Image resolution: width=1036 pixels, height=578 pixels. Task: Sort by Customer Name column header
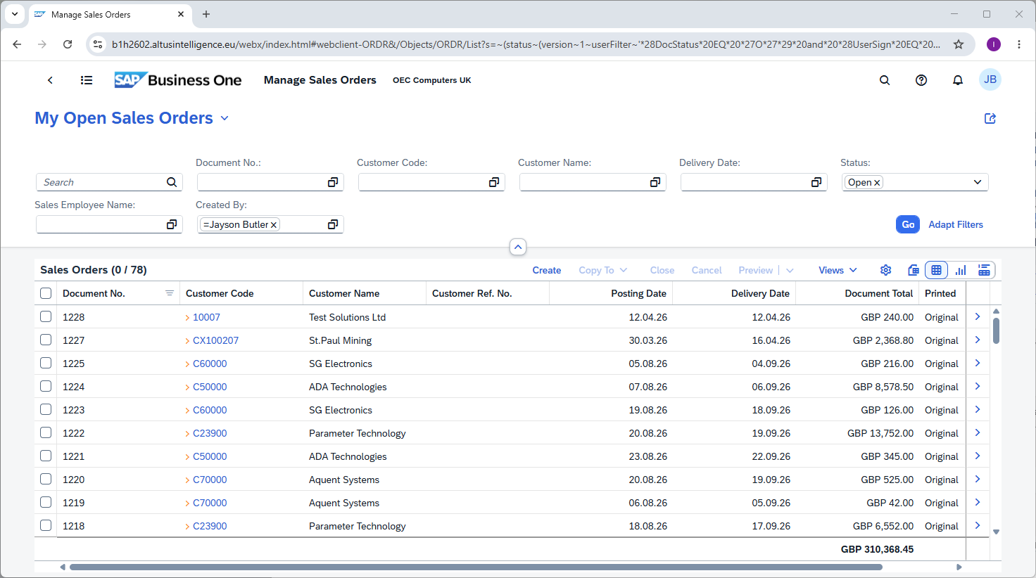point(365,293)
